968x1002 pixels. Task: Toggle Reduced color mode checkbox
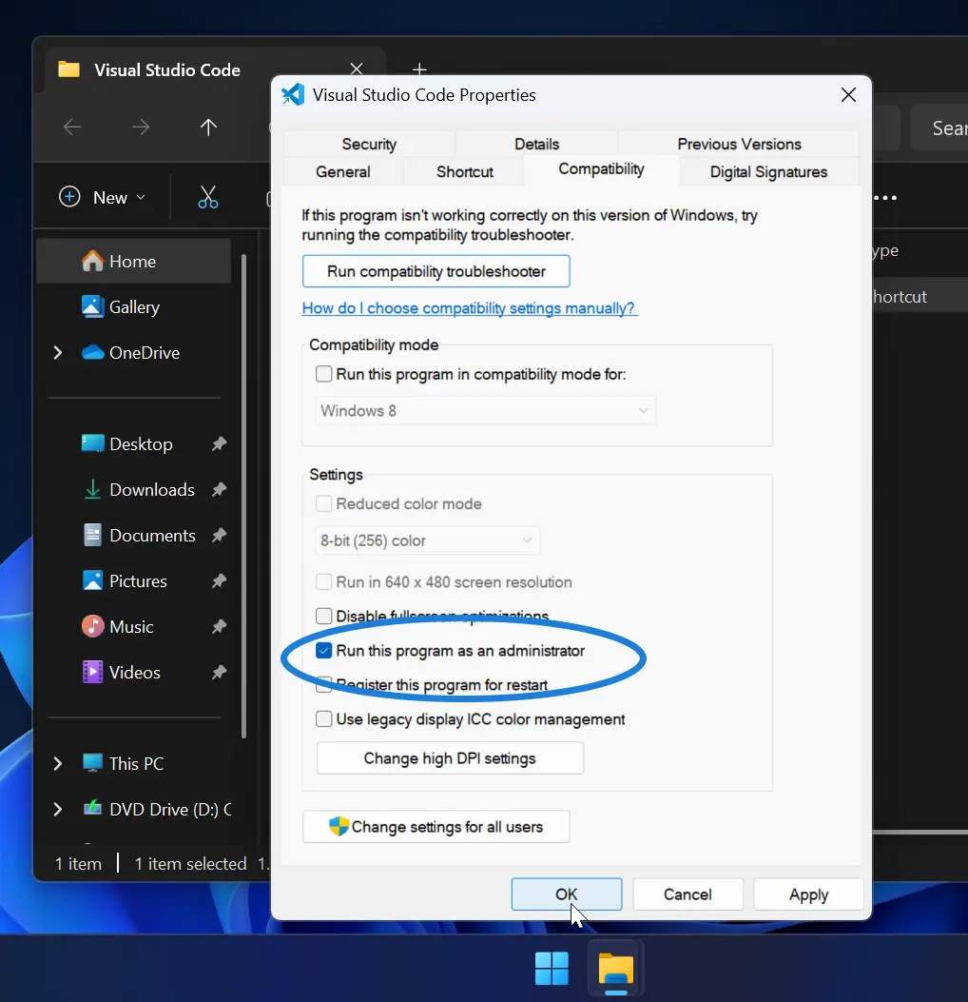point(323,503)
